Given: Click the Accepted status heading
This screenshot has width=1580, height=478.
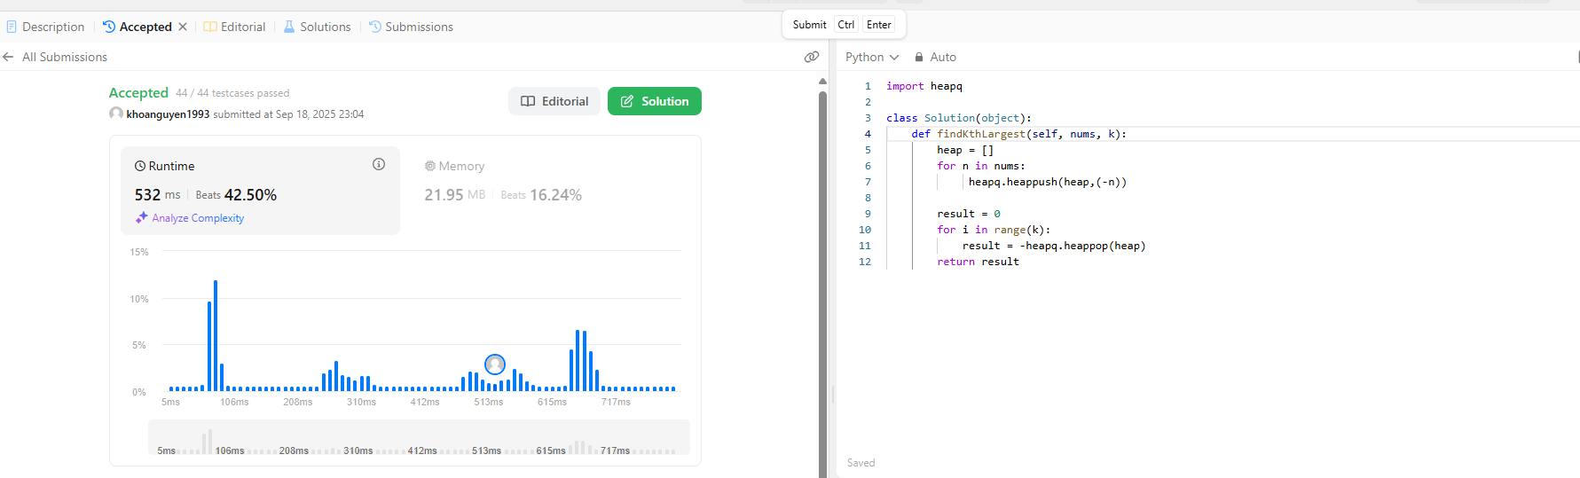Looking at the screenshot, I should click(138, 93).
